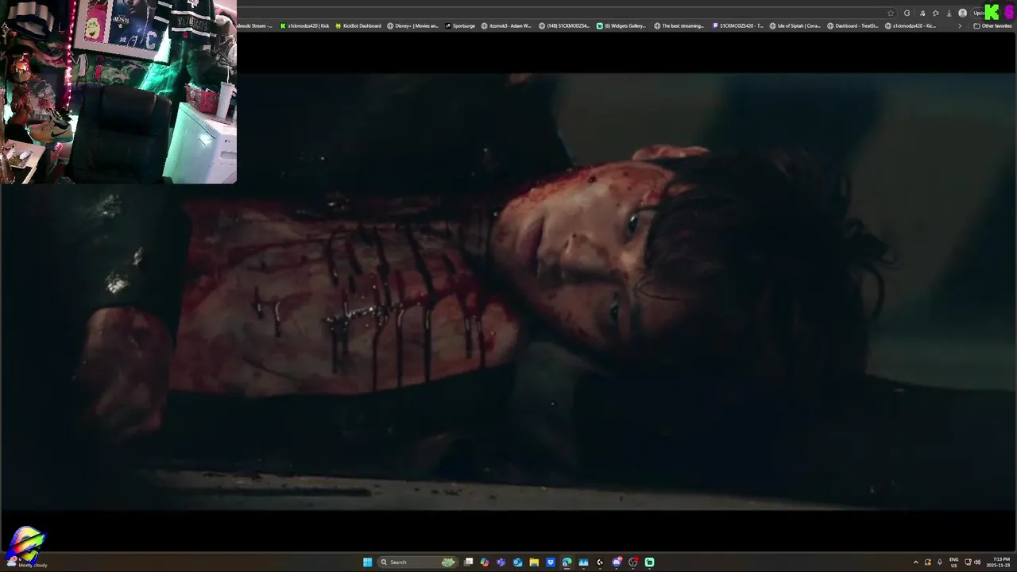This screenshot has width=1017, height=572.
Task: Click the movie video player area
Action: pos(508,292)
